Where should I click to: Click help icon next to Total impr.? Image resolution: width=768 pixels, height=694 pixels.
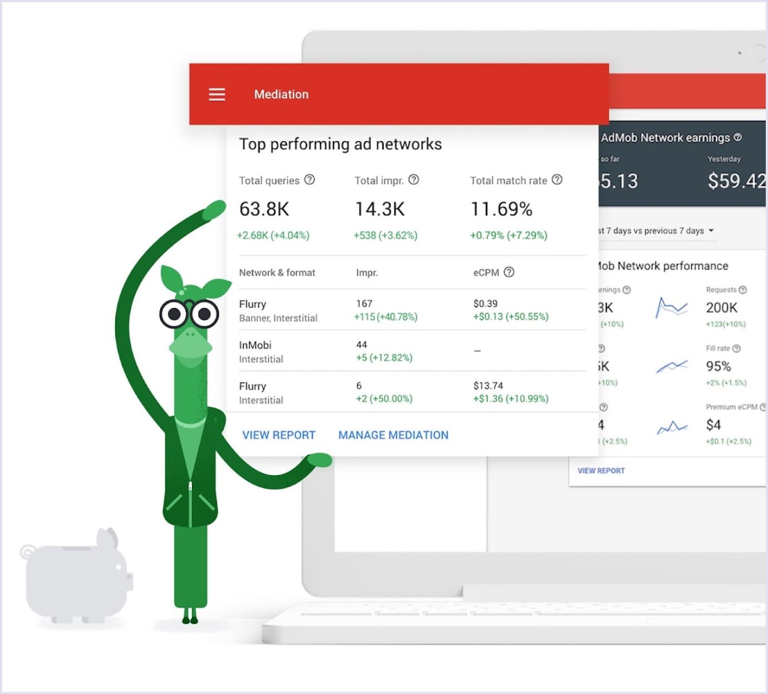pos(413,179)
